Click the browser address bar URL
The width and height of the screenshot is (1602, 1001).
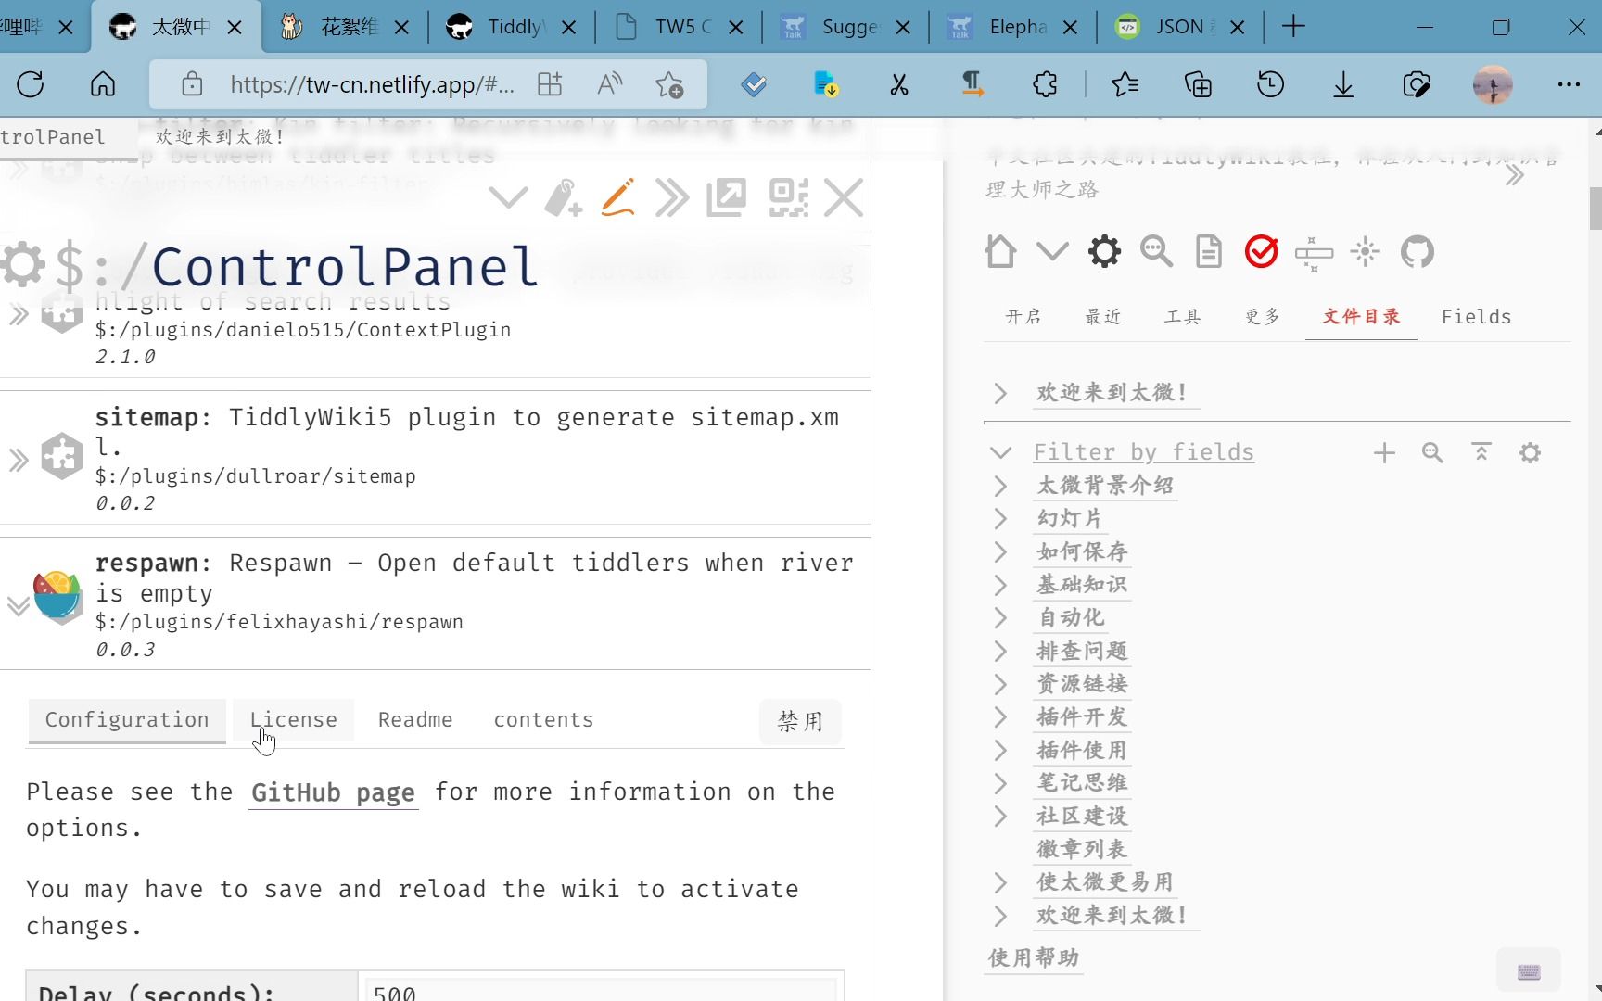click(372, 85)
